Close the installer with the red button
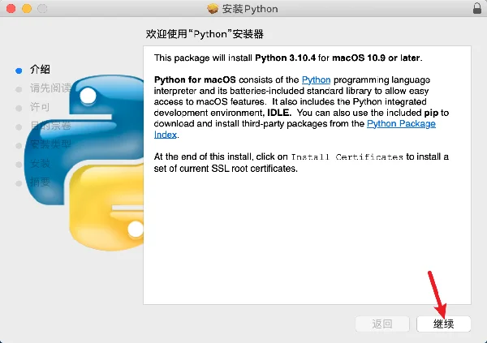Screen dimensions: 487x343 tap(11, 8)
